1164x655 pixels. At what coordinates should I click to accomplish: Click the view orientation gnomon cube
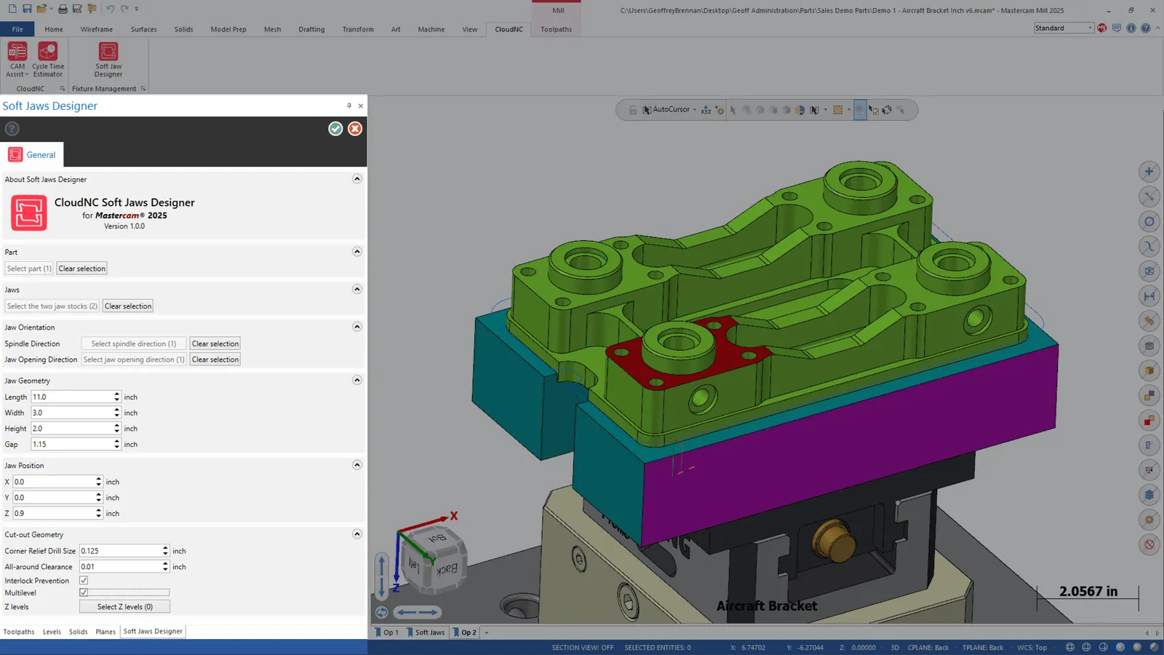click(x=433, y=559)
